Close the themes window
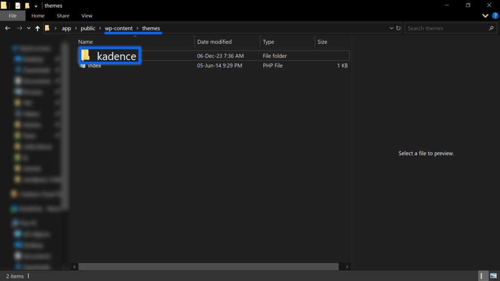The width and height of the screenshot is (500, 281). (489, 5)
